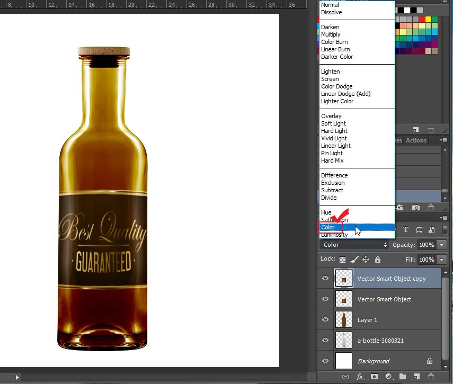Click Layers panel scroll up arrow

(x=446, y=272)
